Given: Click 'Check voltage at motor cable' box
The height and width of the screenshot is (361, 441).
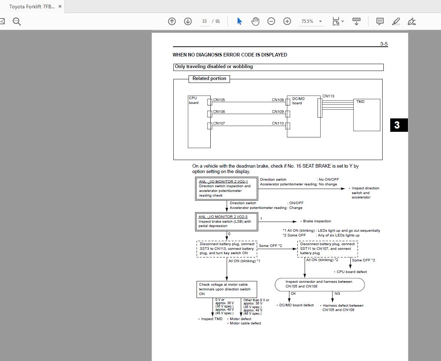Looking at the screenshot, I should (227, 289).
